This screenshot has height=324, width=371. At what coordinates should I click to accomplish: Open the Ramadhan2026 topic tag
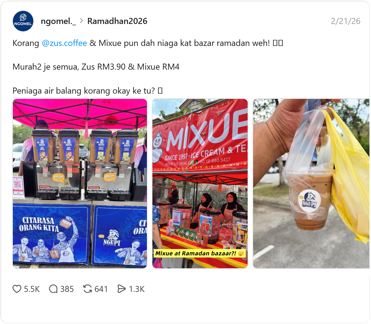(x=117, y=21)
